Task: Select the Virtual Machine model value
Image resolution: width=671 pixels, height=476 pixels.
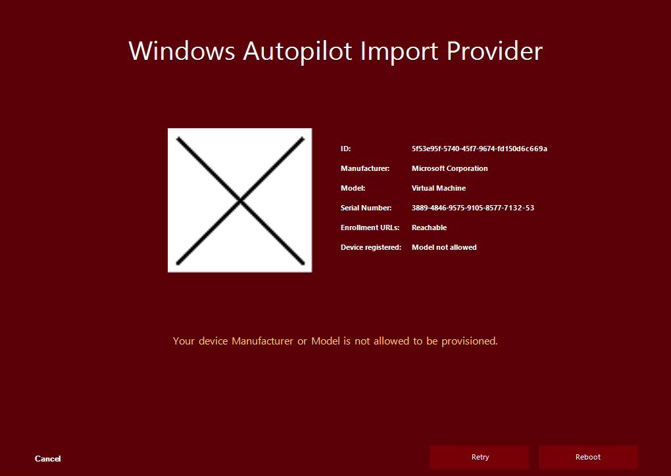Action: click(438, 188)
